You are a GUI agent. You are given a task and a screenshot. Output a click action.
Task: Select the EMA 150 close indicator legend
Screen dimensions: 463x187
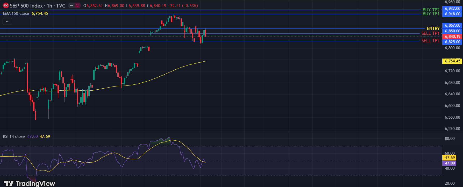tap(16, 13)
